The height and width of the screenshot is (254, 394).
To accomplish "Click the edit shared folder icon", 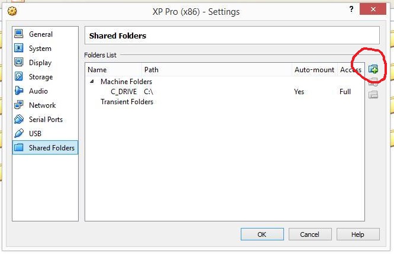I will click(x=373, y=82).
